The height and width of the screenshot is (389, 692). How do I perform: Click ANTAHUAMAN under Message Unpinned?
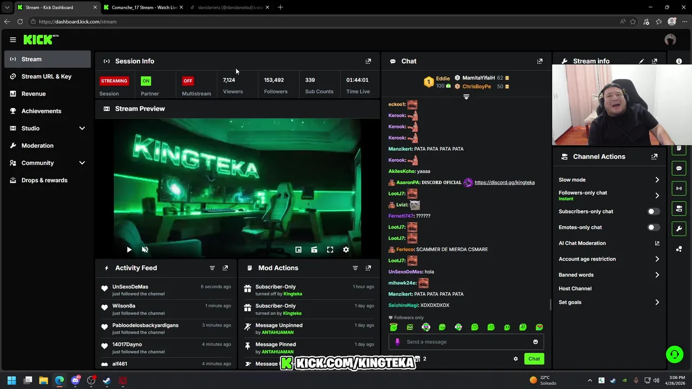coord(278,332)
